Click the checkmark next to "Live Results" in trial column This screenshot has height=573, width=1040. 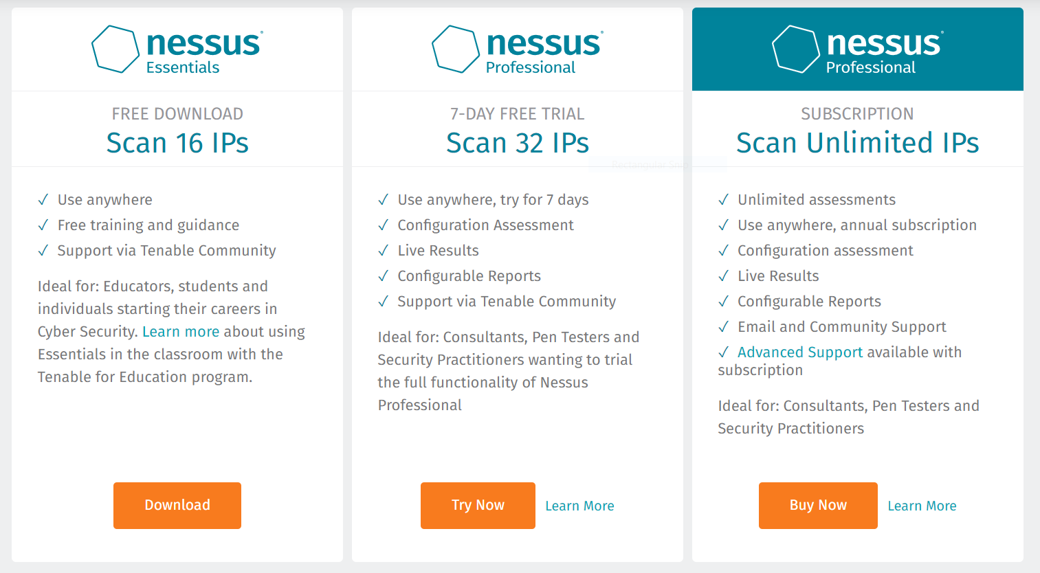pyautogui.click(x=383, y=250)
